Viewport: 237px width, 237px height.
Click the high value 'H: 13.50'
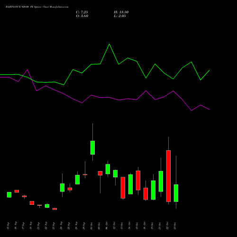click(x=121, y=12)
